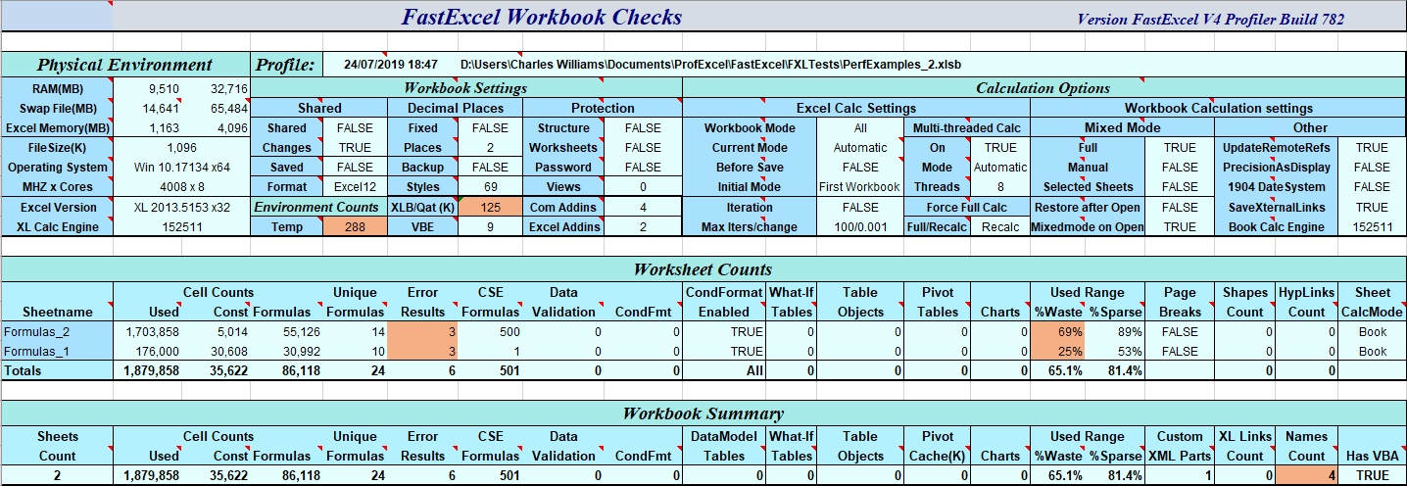Screen dimensions: 1407x486
Task: Select the Win 10.17134 x64 cell
Action: tap(181, 167)
